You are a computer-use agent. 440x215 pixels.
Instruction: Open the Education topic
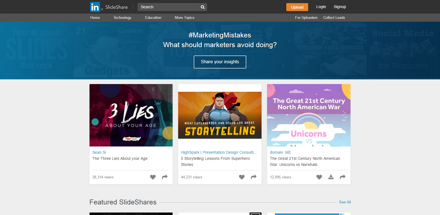tap(153, 17)
